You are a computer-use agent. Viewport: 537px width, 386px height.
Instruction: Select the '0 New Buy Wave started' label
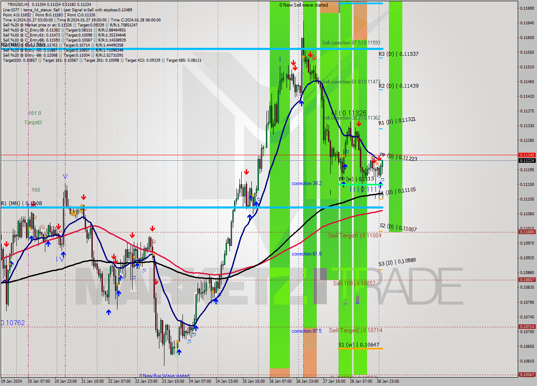[164, 376]
